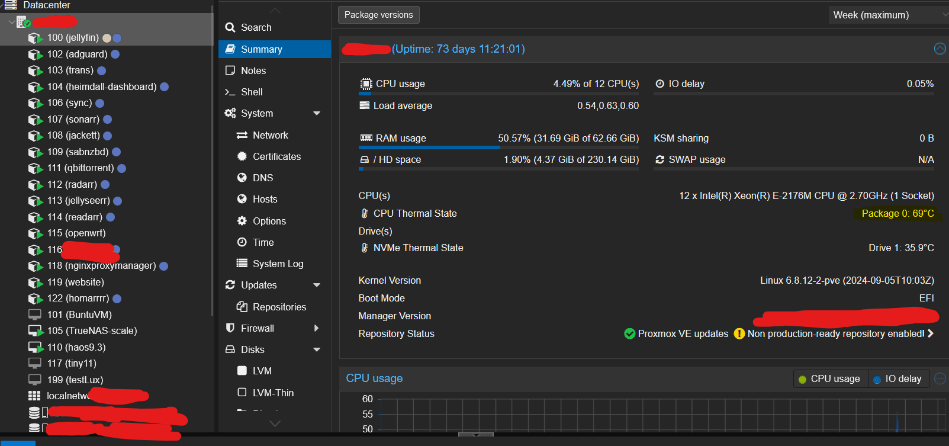
Task: Open the Certificates menu item
Action: point(275,156)
